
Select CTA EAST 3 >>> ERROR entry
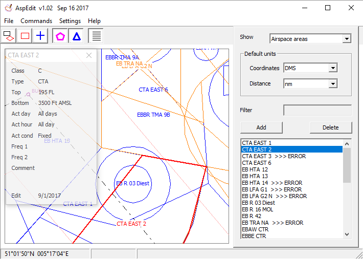[292, 156]
